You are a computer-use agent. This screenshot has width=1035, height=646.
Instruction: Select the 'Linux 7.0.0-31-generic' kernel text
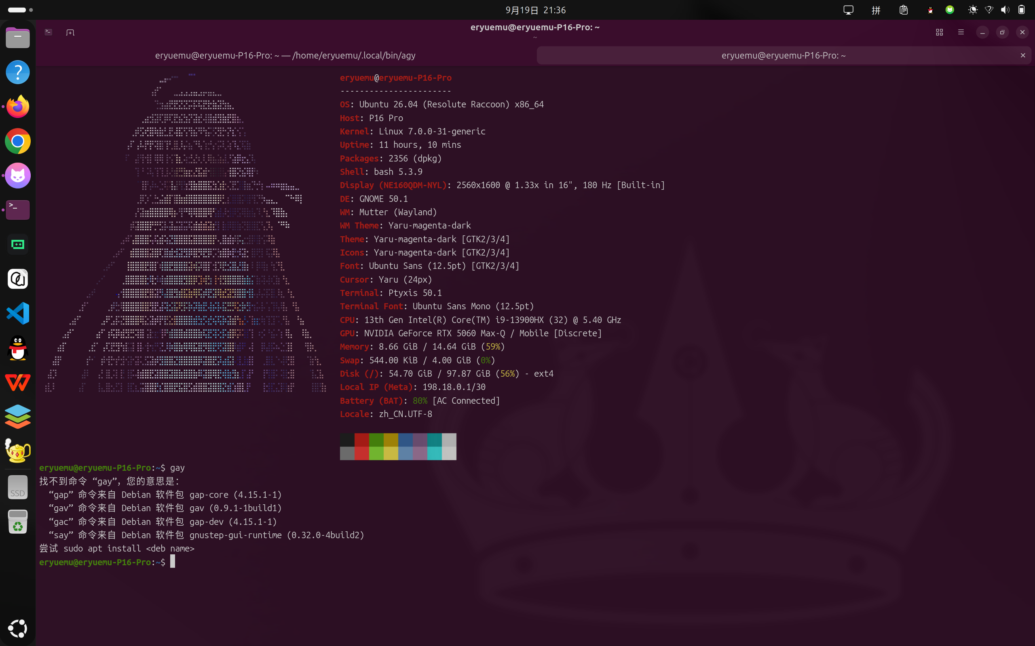click(432, 132)
